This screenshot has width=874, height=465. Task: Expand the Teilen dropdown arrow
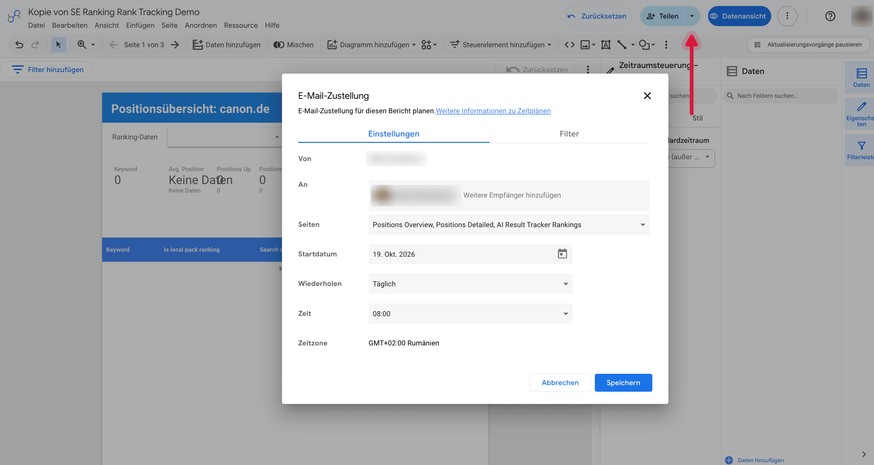click(692, 16)
